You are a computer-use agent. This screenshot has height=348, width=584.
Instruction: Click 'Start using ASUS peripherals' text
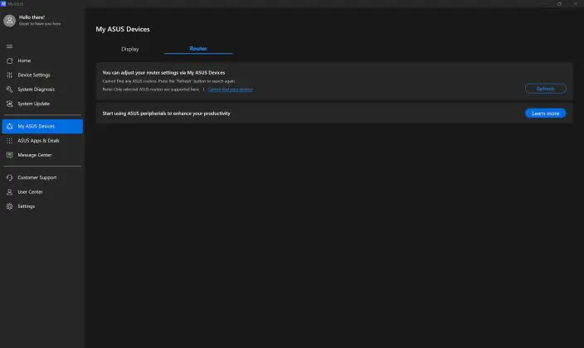tap(167, 114)
